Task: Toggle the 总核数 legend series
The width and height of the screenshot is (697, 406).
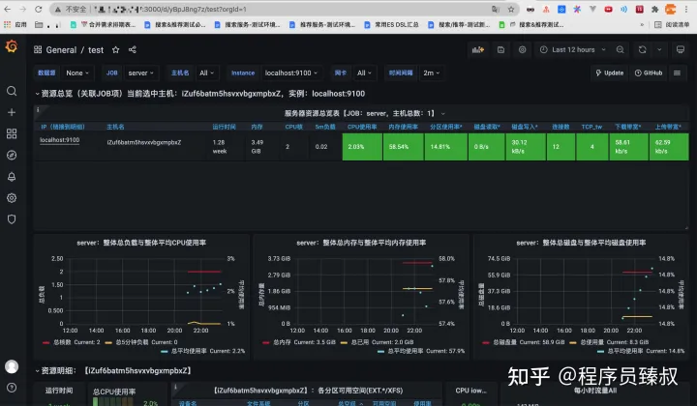Action: (x=62, y=342)
